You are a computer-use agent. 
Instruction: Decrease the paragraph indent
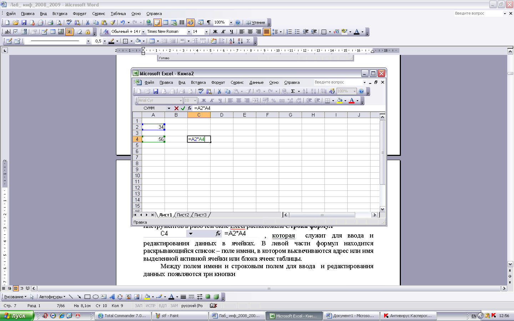tap(306, 32)
